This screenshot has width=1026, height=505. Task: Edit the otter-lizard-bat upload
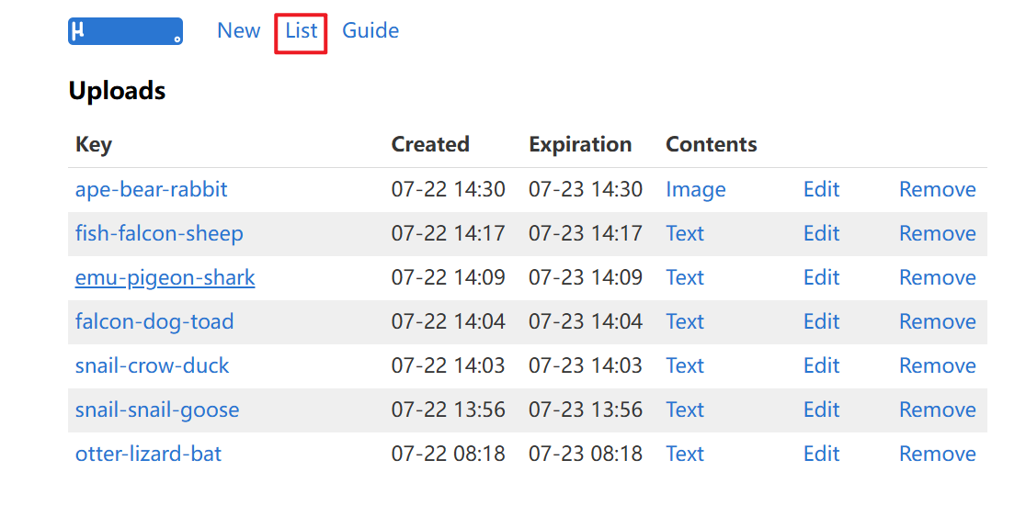[821, 454]
